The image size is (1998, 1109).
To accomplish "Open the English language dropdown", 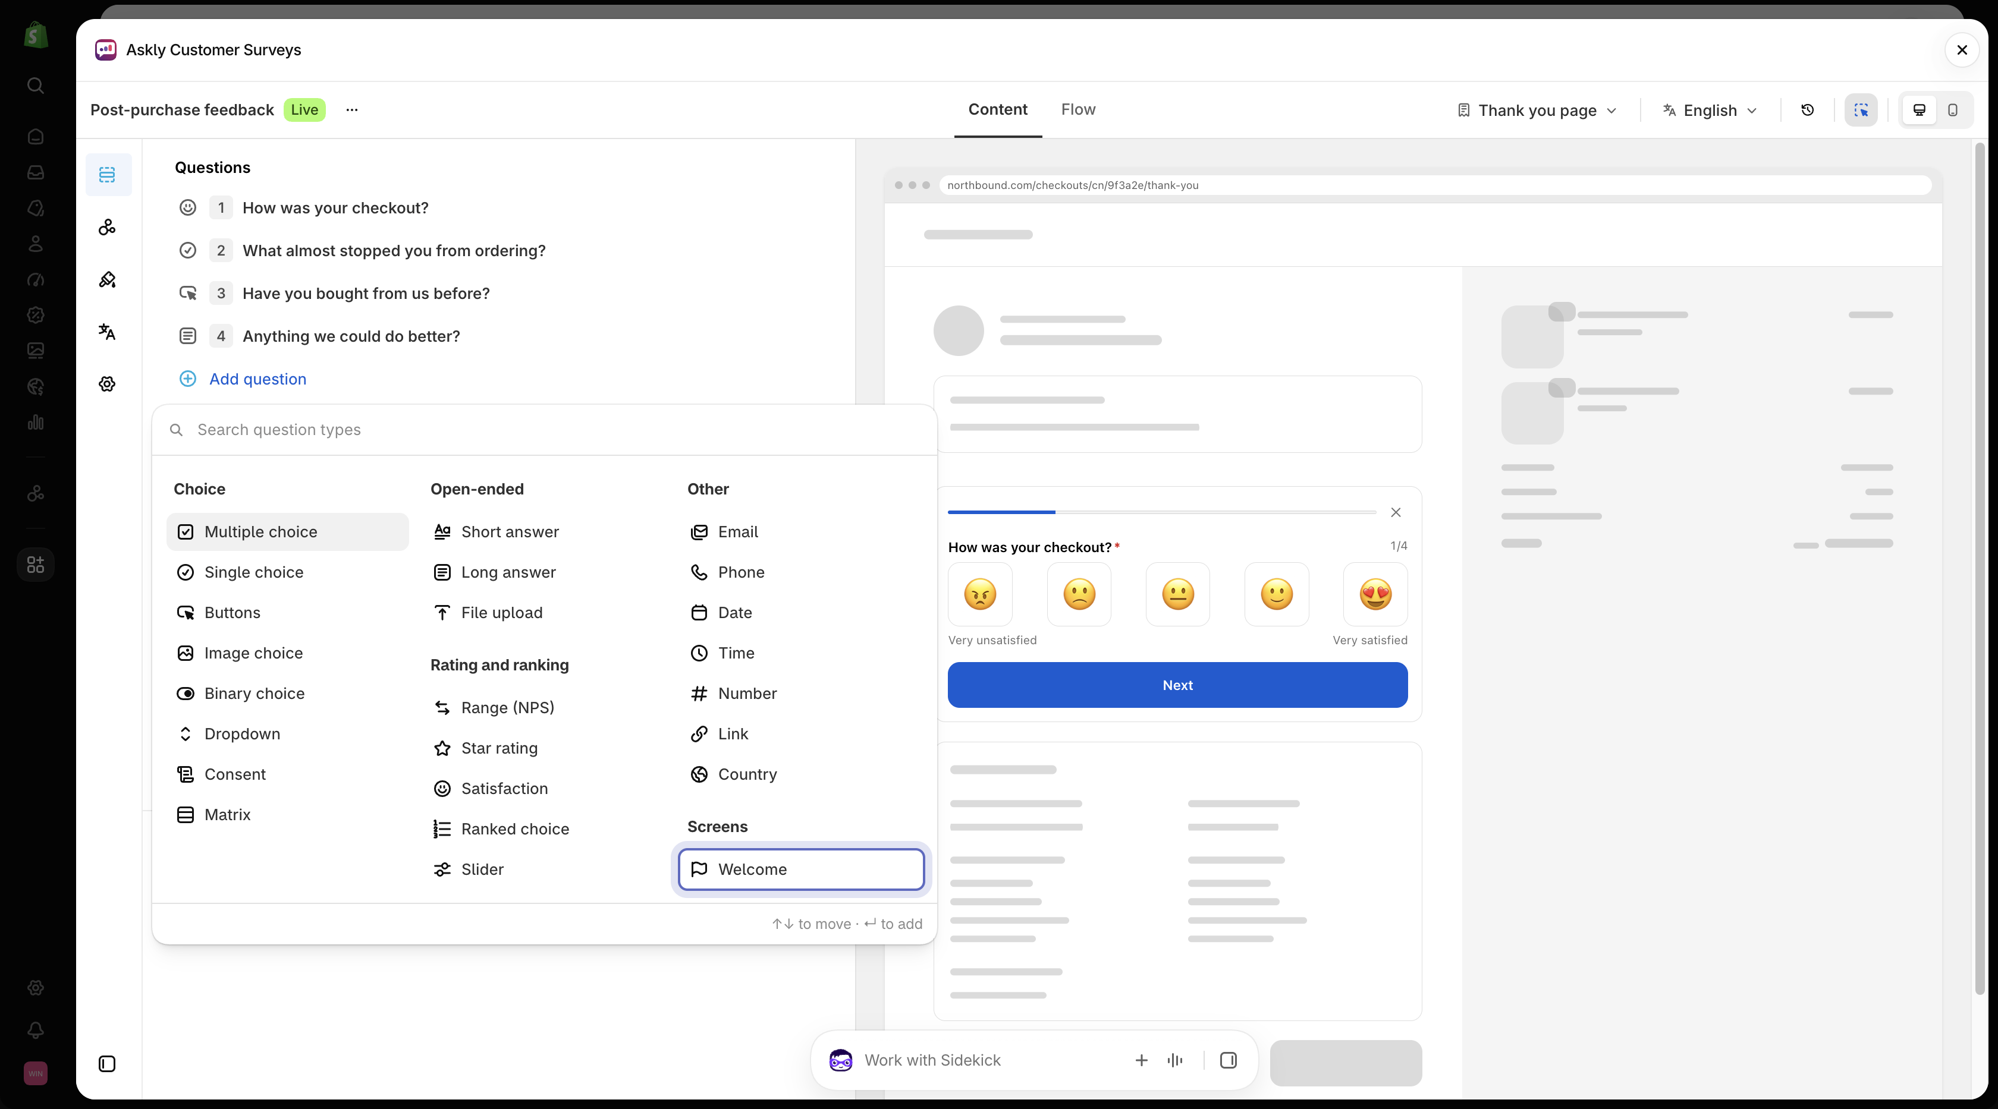I will tap(1710, 110).
